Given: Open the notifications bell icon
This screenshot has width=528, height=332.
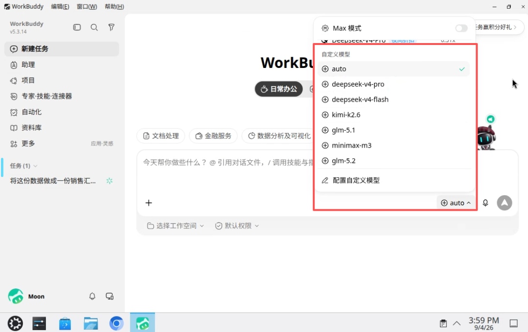Looking at the screenshot, I should pyautogui.click(x=92, y=296).
